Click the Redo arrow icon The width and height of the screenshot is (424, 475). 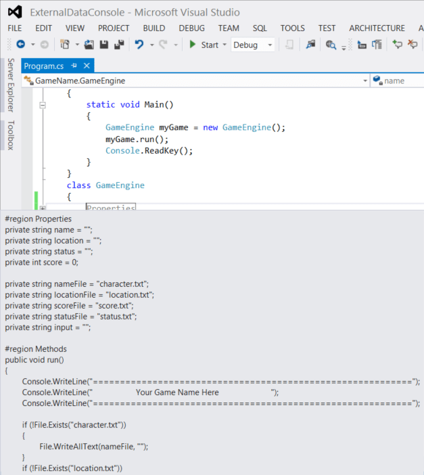point(163,45)
